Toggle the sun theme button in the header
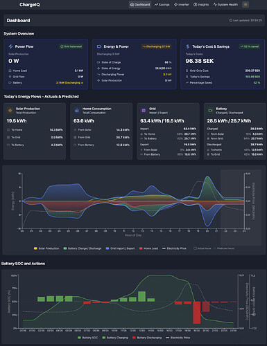This screenshot has height=346, width=267. pyautogui.click(x=246, y=4)
